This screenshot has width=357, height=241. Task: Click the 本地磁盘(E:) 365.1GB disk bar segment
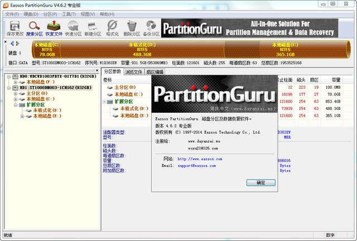point(286,50)
